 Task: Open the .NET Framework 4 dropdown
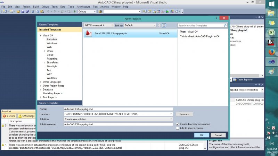tap(98, 25)
